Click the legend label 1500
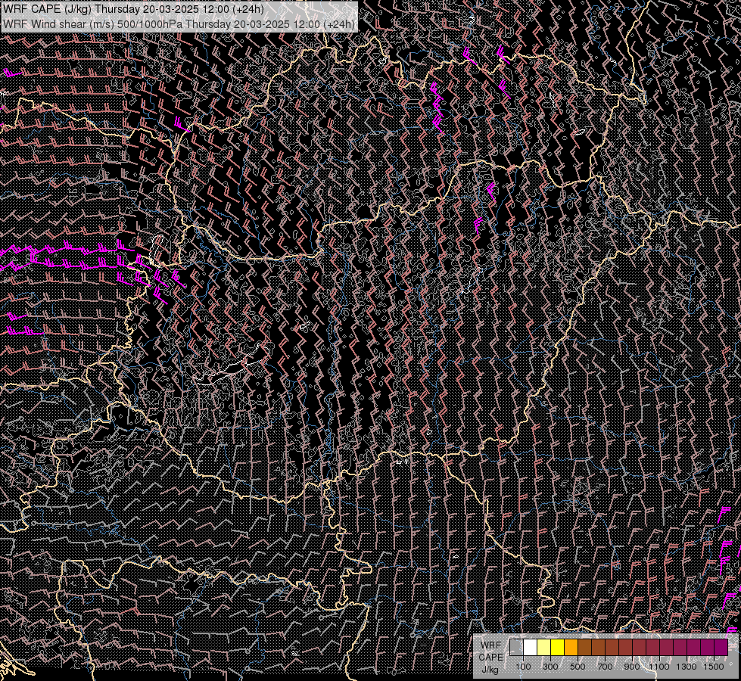The width and height of the screenshot is (741, 681). click(714, 667)
